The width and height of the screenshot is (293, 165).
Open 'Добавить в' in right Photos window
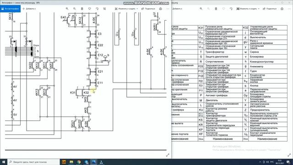[177, 9]
